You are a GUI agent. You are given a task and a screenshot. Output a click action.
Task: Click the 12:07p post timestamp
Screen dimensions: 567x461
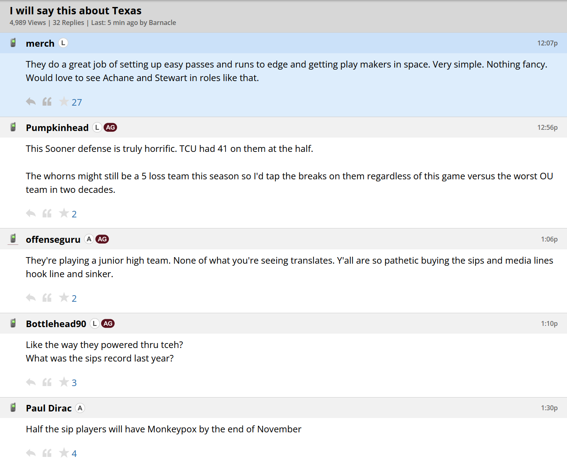[547, 43]
